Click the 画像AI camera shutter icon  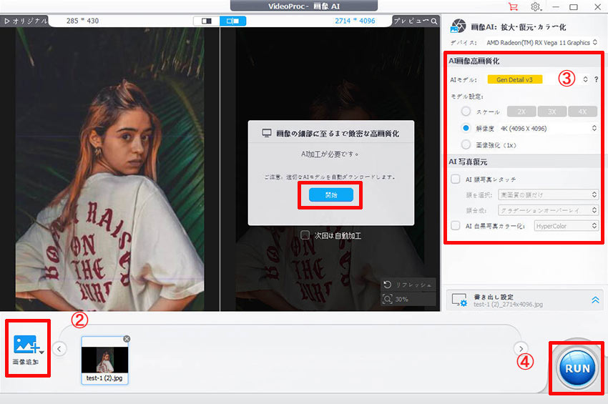click(x=458, y=26)
